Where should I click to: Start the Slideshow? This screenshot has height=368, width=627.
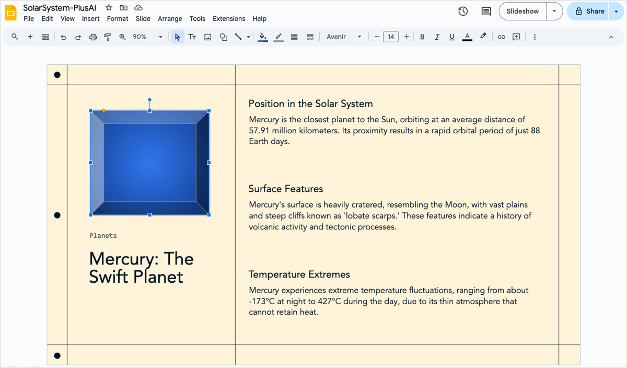(x=522, y=11)
